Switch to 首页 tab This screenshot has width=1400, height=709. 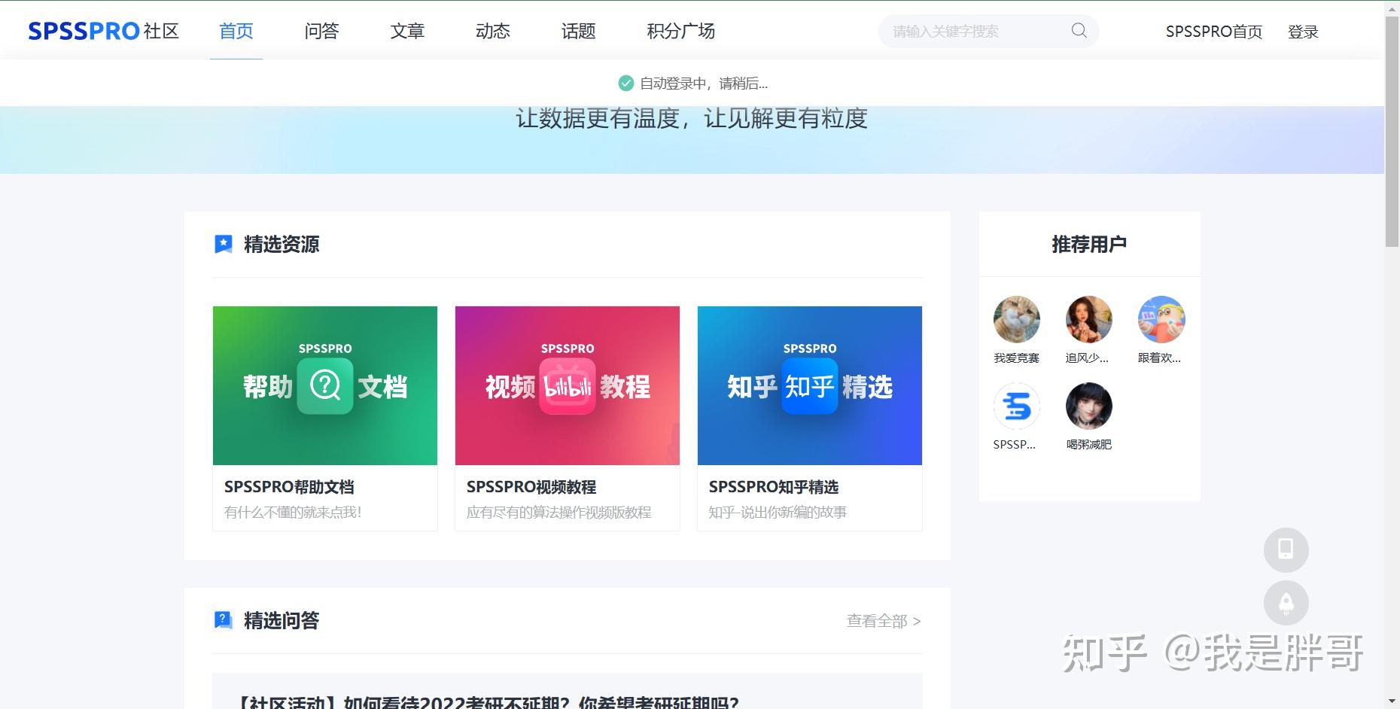click(x=236, y=31)
